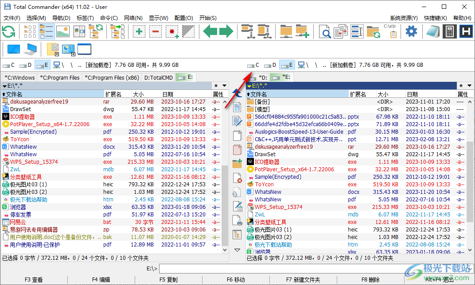Screen dimensions: 475x285
Task: Click the F7 新建文件夹 button
Action: [303, 280]
